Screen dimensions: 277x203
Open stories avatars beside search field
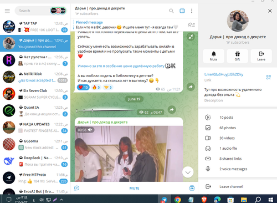[x=58, y=11]
